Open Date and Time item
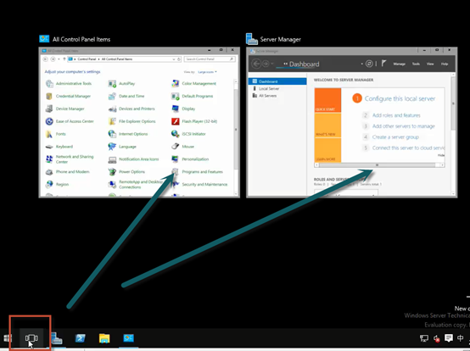 [x=126, y=96]
